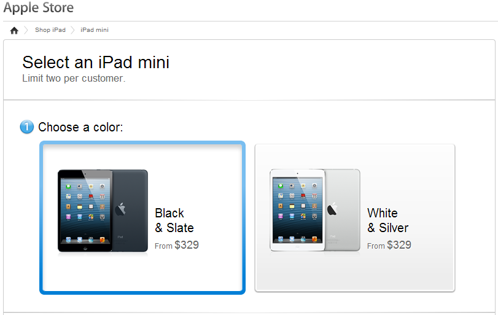This screenshot has width=498, height=315.
Task: Select the Black & Slate color option
Action: (142, 218)
